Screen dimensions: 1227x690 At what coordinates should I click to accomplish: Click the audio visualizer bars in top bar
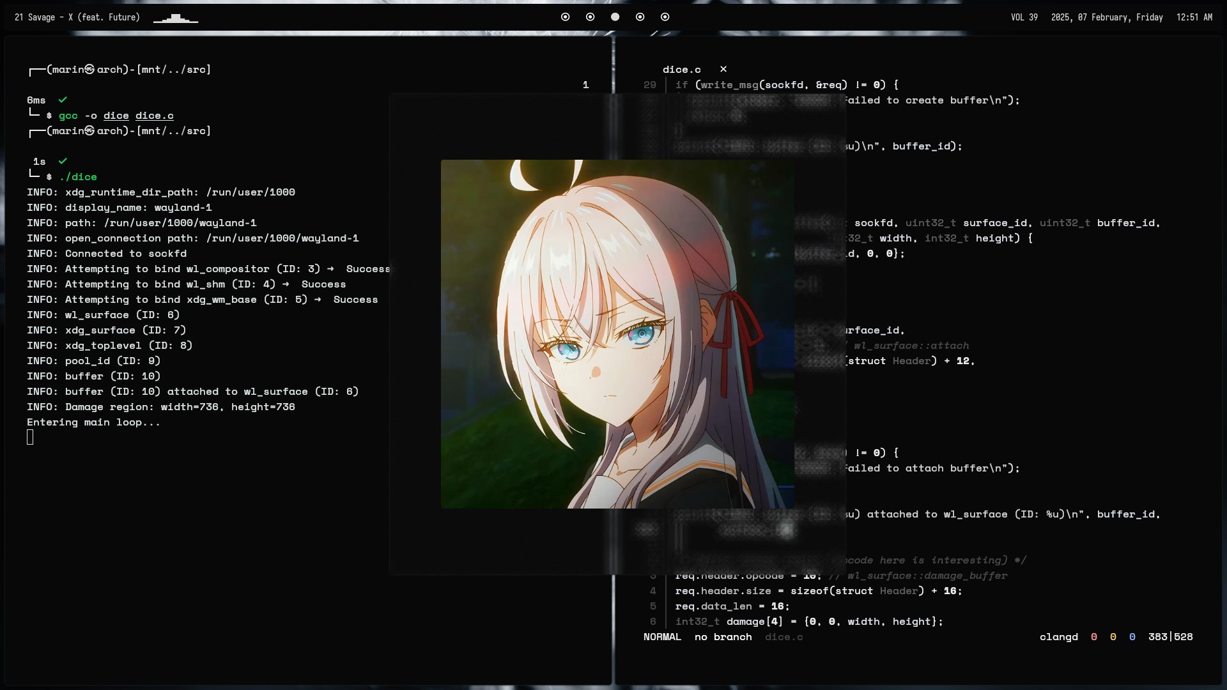(x=176, y=19)
